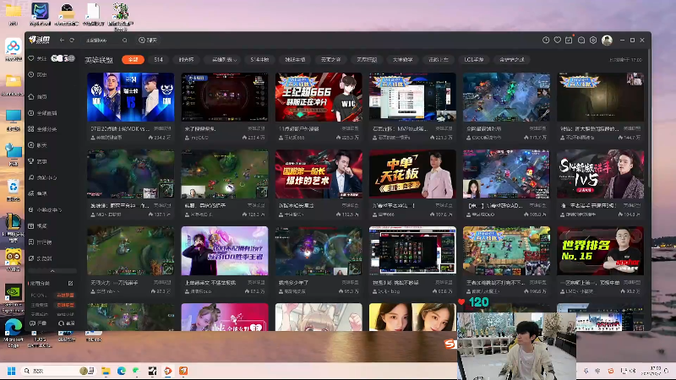Open 全部直播 in the sidebar
Screen dimensions: 676x380
[x=42, y=113]
